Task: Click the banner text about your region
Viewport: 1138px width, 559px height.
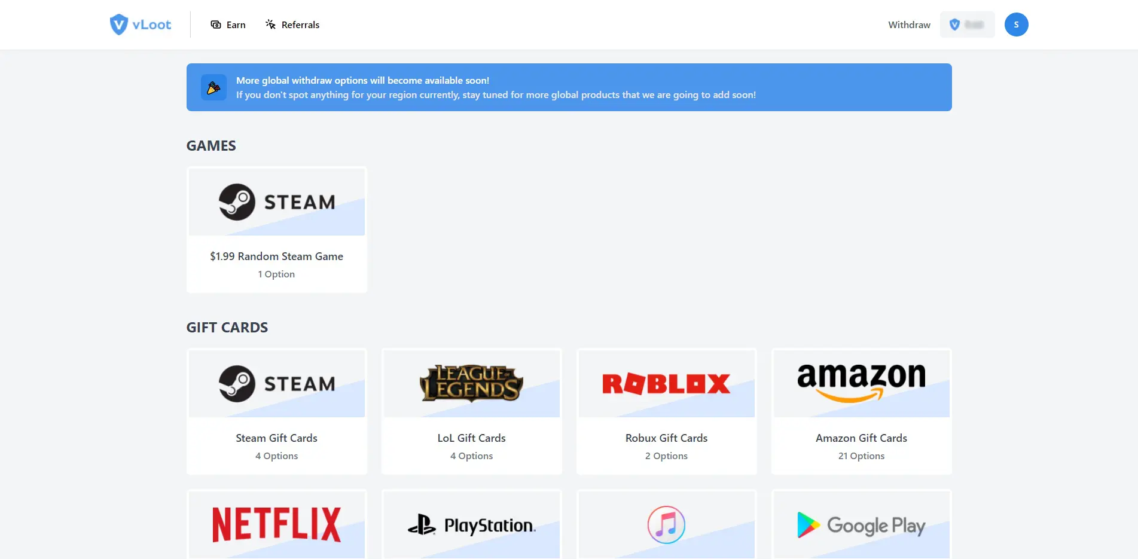Action: coord(496,94)
